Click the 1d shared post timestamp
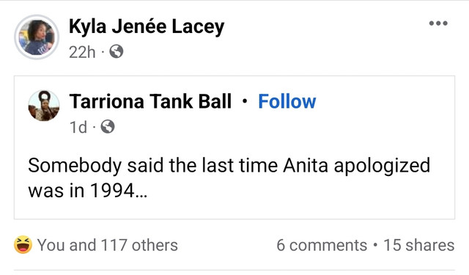Image resolution: width=469 pixels, height=275 pixels. pos(78,127)
